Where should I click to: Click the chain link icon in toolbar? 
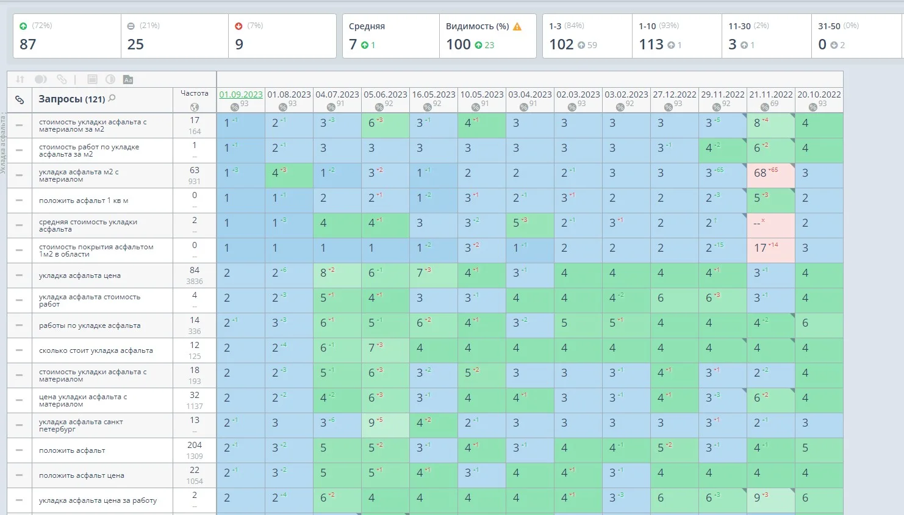click(62, 79)
